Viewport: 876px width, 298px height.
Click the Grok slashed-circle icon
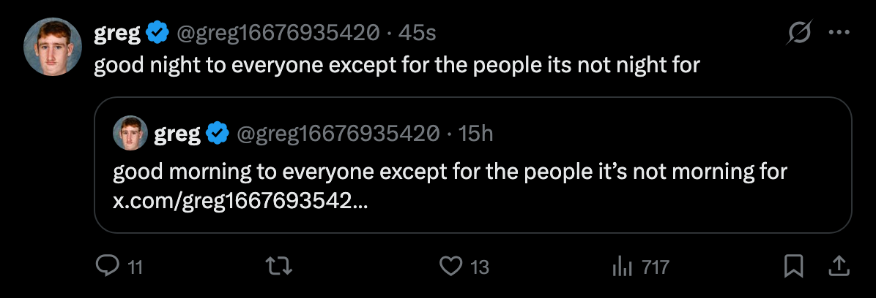pos(799,33)
